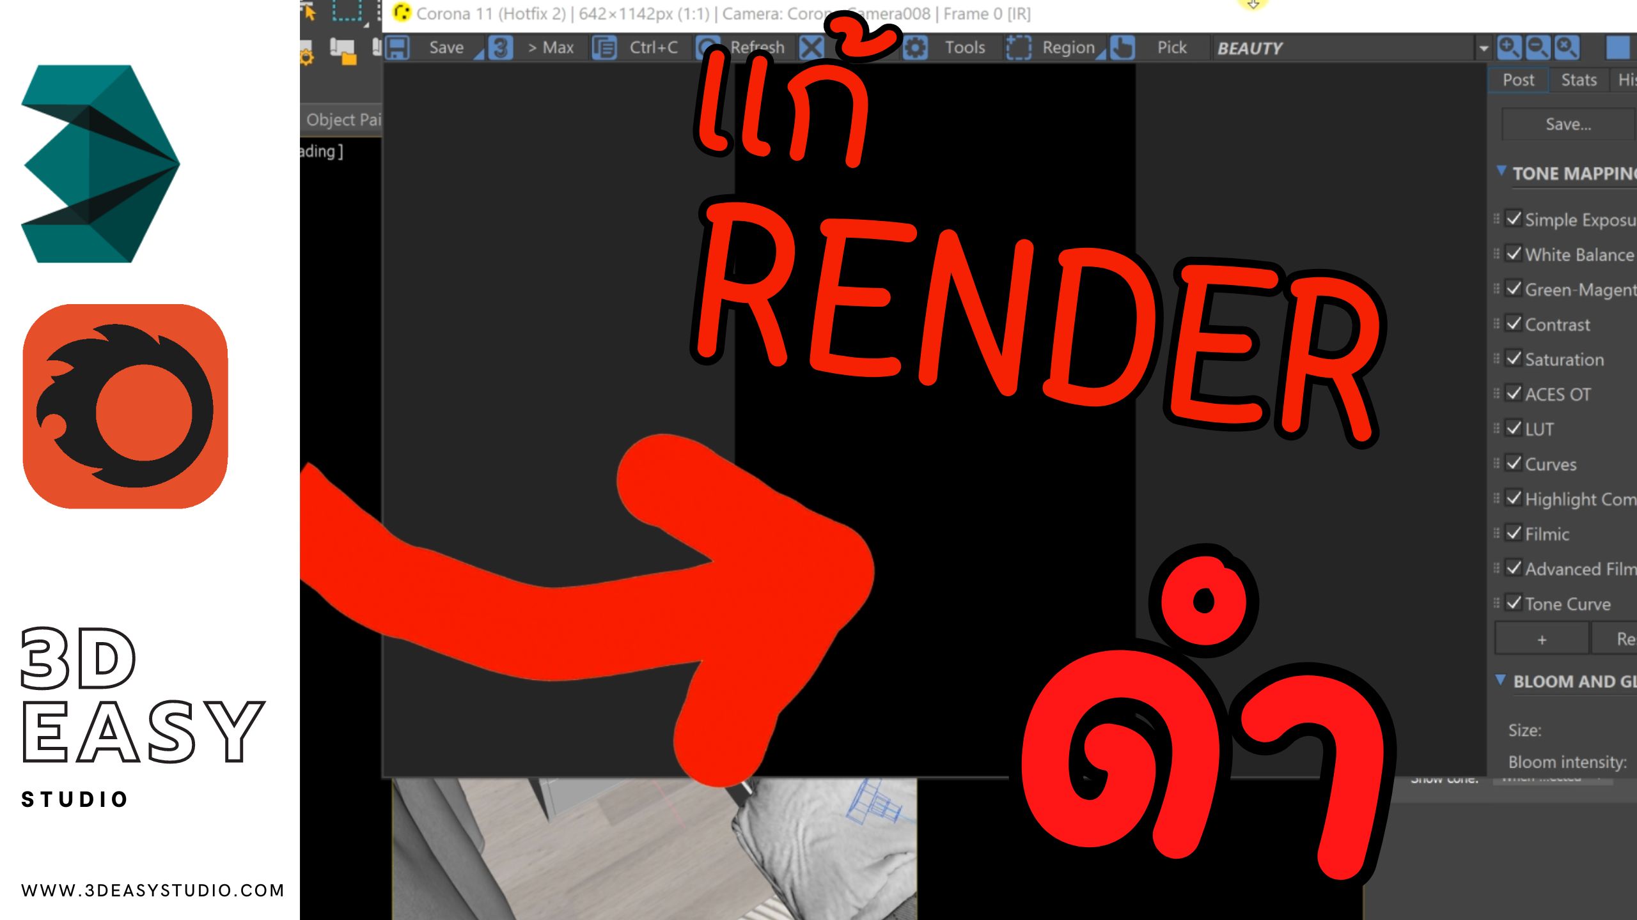1637x920 pixels.
Task: Click the 3ds Max copy icon
Action: tap(501, 48)
